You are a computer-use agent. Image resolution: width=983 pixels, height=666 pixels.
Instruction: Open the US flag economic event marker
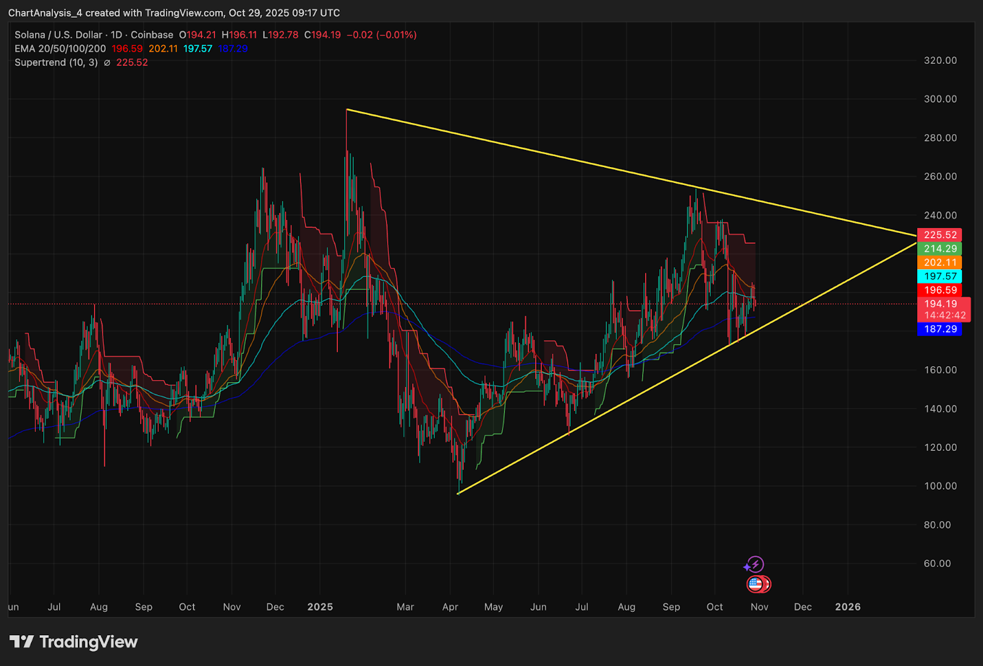(756, 584)
